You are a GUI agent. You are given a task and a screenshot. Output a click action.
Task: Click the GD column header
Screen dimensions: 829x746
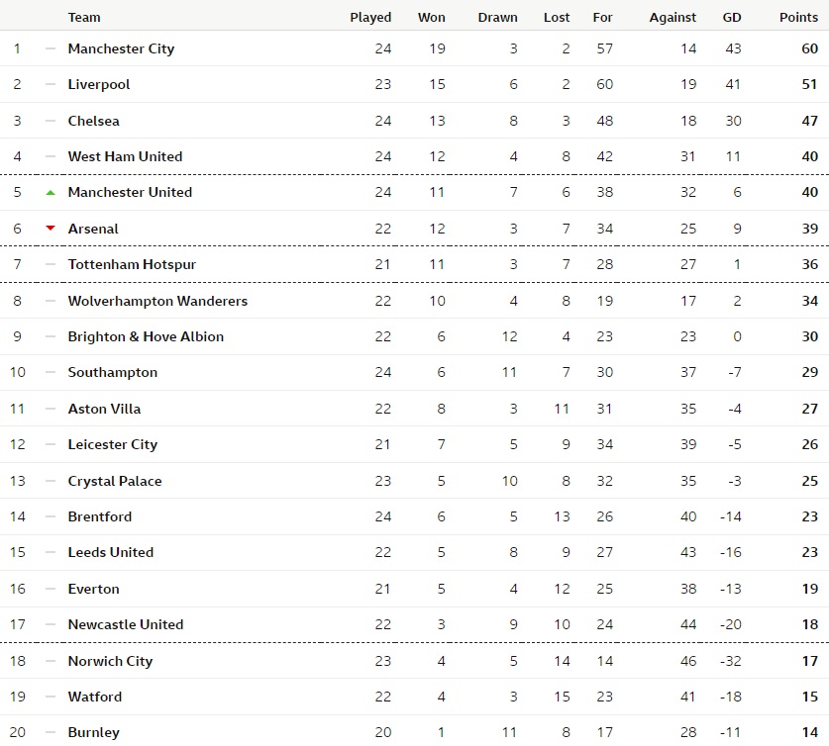point(732,18)
